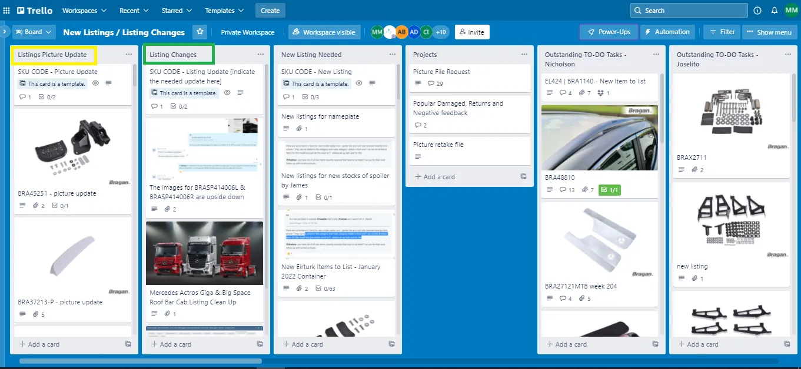The image size is (801, 369).
Task: Open Listing Changes list actions menu
Action: click(260, 55)
